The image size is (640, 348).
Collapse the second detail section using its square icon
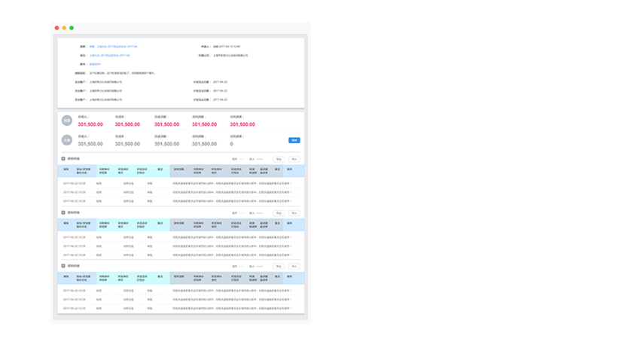tap(63, 212)
